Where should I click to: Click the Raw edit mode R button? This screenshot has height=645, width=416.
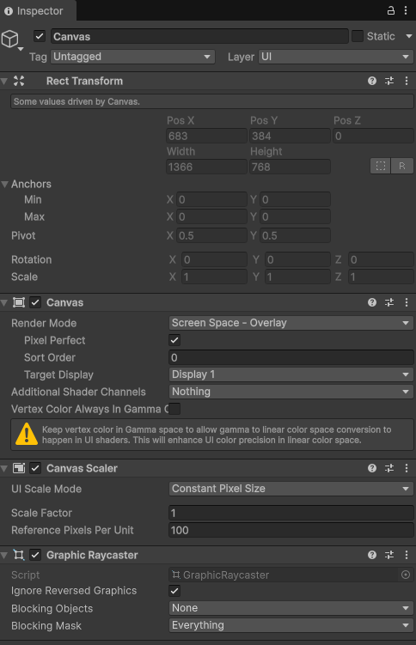(x=401, y=166)
